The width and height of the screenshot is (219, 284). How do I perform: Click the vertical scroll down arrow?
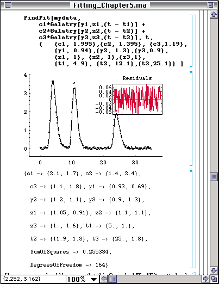point(214,270)
